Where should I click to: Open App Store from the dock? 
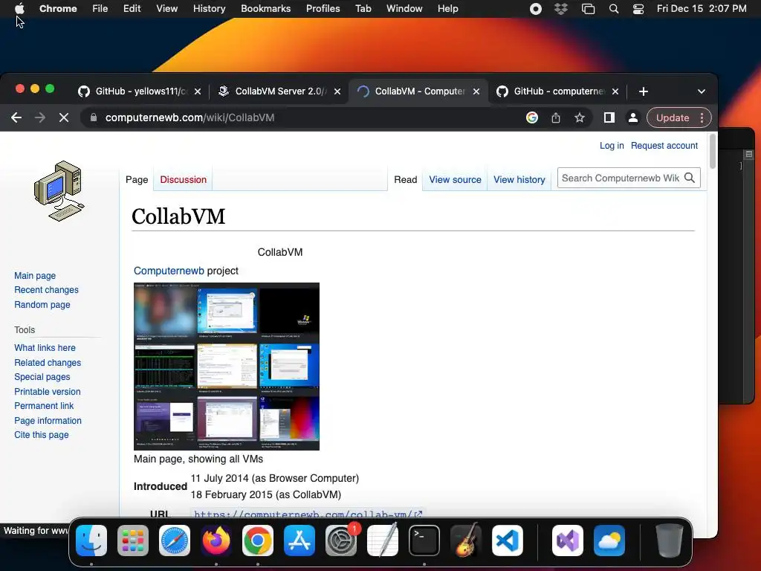click(x=299, y=541)
